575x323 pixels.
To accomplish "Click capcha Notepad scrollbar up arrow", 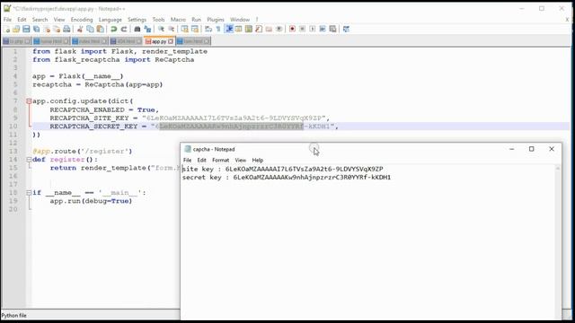I will (558, 169).
